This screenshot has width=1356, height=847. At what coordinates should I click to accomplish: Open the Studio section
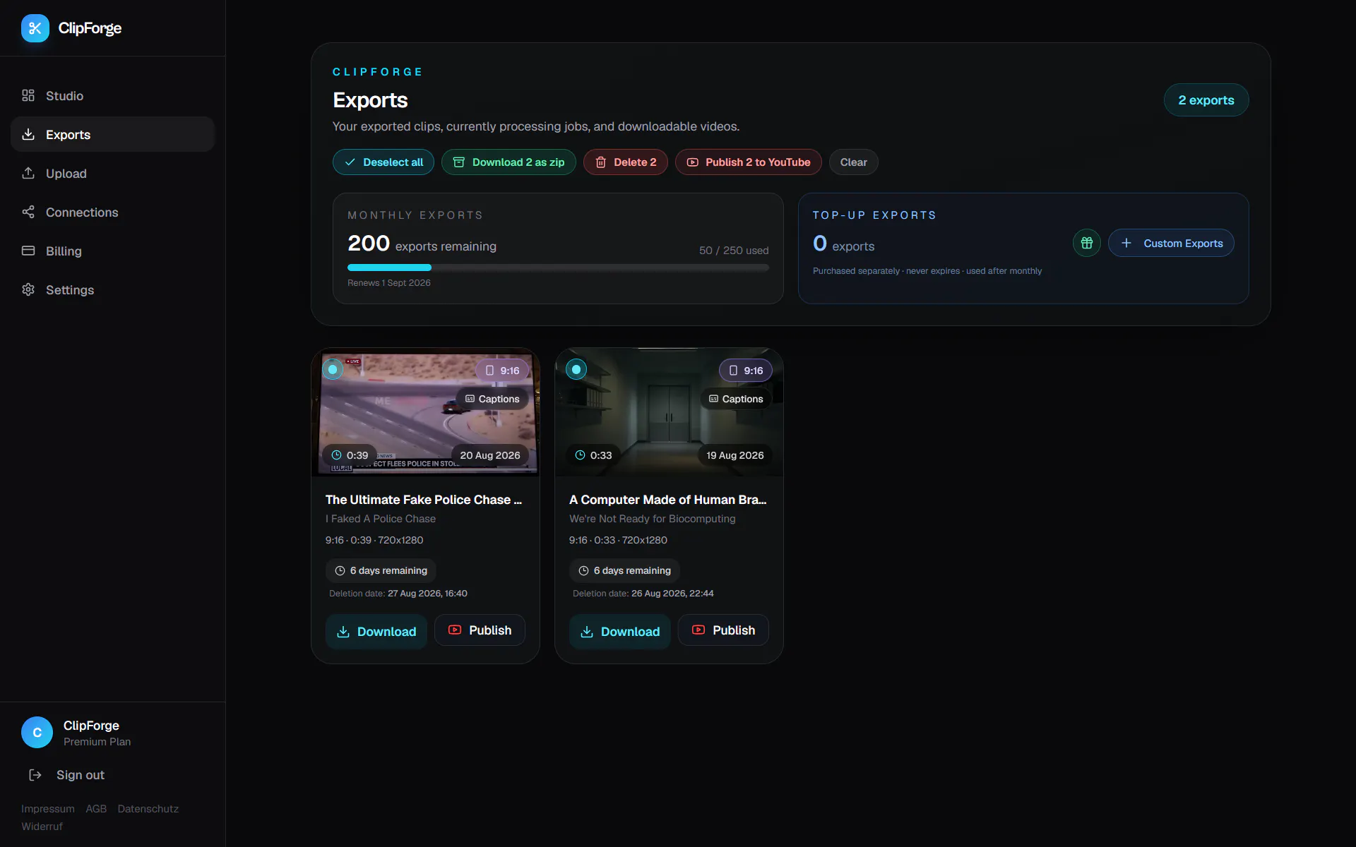click(x=112, y=95)
